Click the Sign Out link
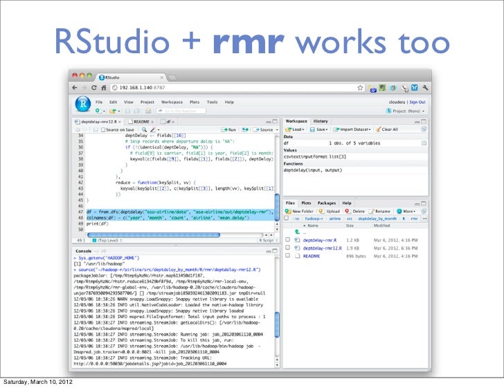The image size is (504, 388). [x=417, y=102]
